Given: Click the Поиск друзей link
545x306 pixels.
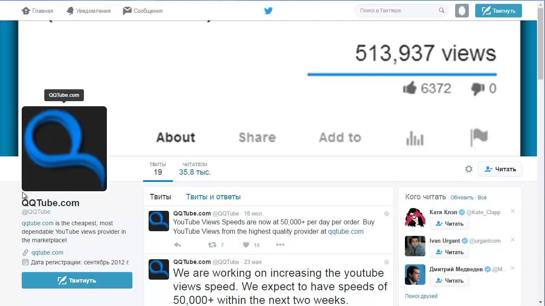Looking at the screenshot, I should click(421, 296).
